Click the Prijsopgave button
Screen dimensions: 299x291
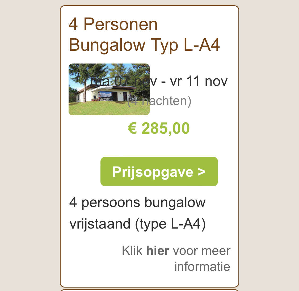(x=159, y=171)
